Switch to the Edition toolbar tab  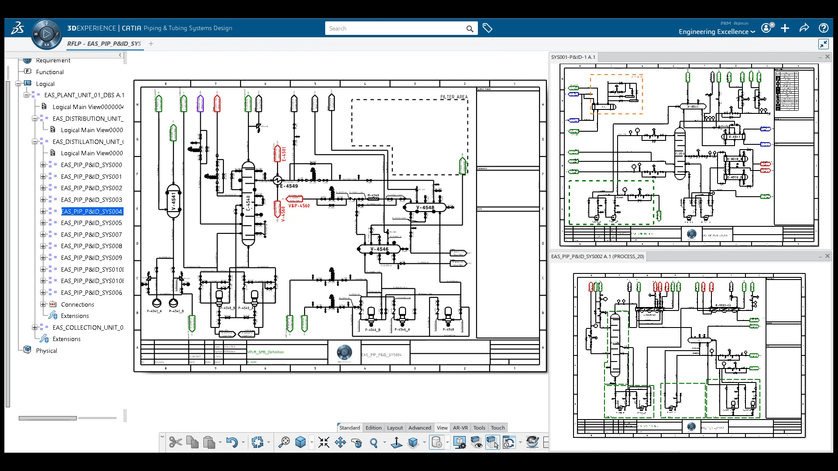(x=373, y=428)
